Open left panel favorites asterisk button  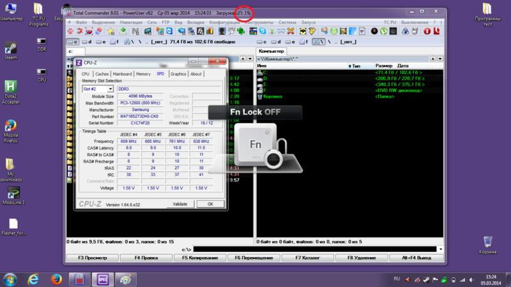point(243,59)
